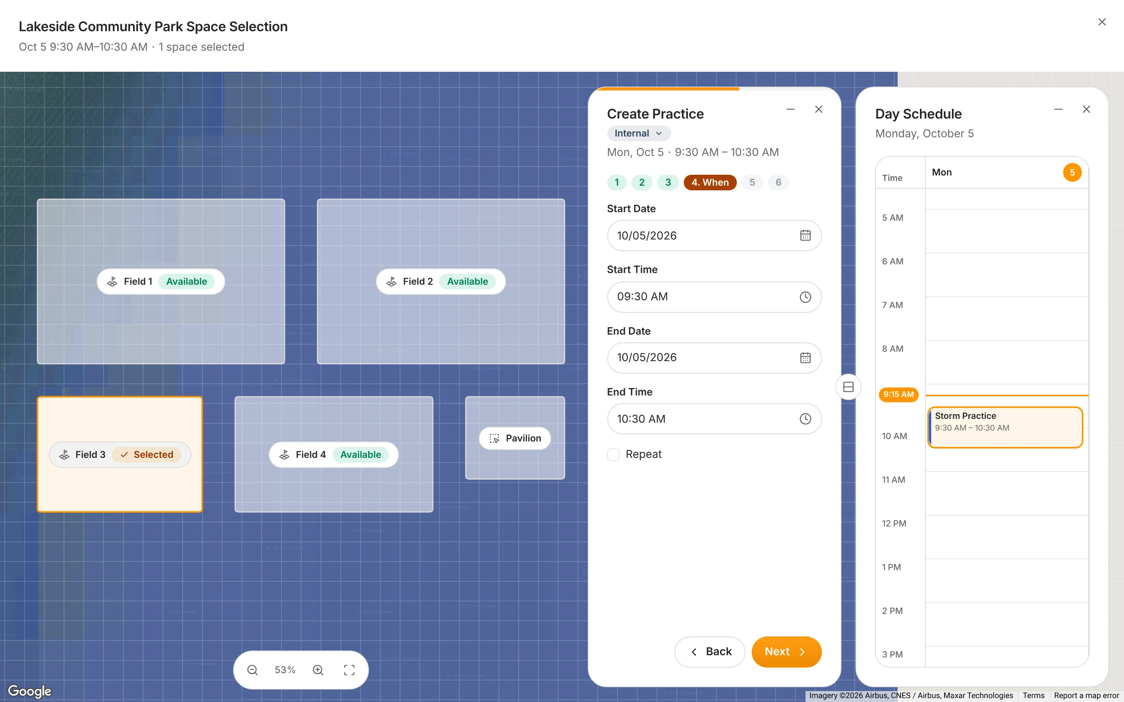Open the Start Date calendar picker icon
1124x702 pixels.
[x=805, y=236]
